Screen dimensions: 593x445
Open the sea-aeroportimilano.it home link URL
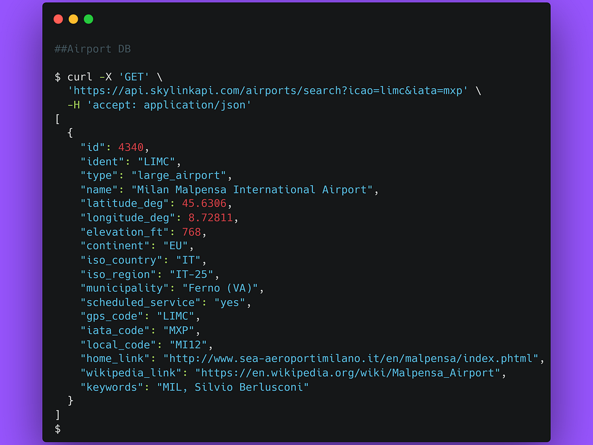click(350, 359)
